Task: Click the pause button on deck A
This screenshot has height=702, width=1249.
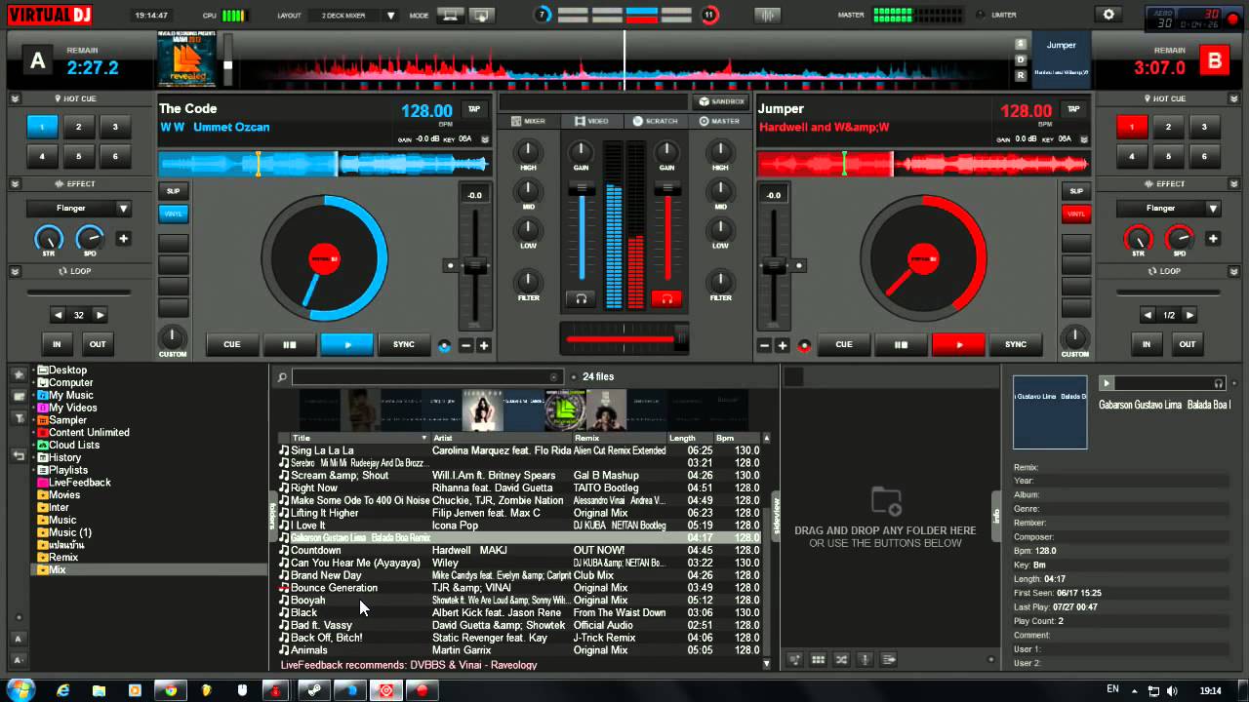Action: pos(290,344)
